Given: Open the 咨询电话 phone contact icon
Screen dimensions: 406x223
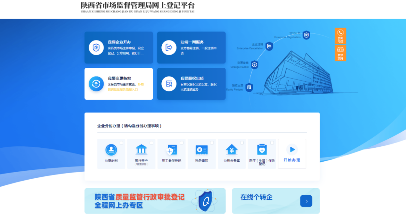Looking at the screenshot, I should (x=340, y=35).
